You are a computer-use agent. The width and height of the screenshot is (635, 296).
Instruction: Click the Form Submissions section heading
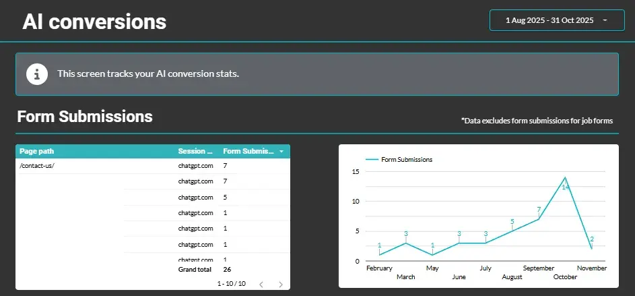click(x=85, y=117)
